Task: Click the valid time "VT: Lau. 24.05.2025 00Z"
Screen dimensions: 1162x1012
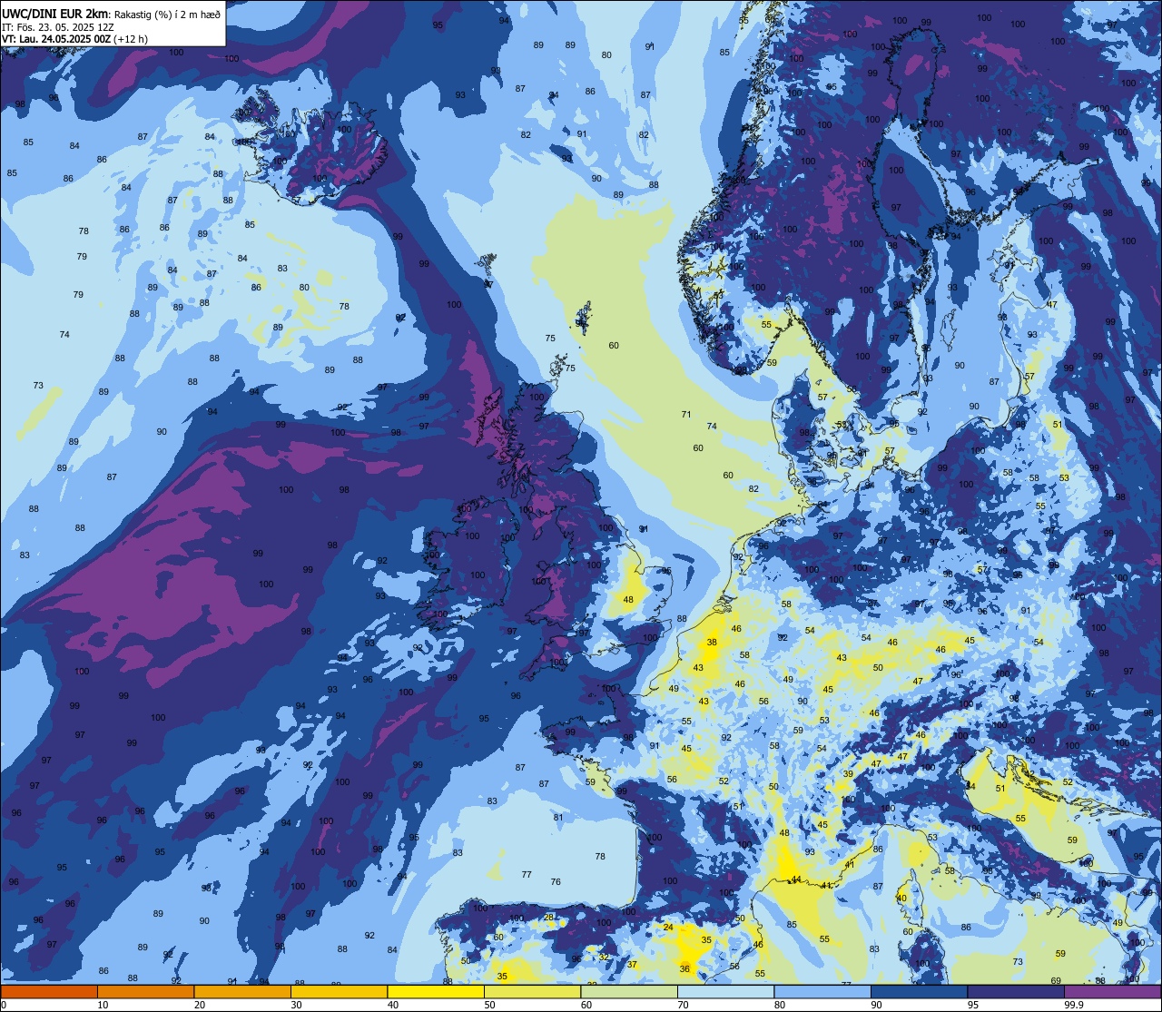Action: 56,39
